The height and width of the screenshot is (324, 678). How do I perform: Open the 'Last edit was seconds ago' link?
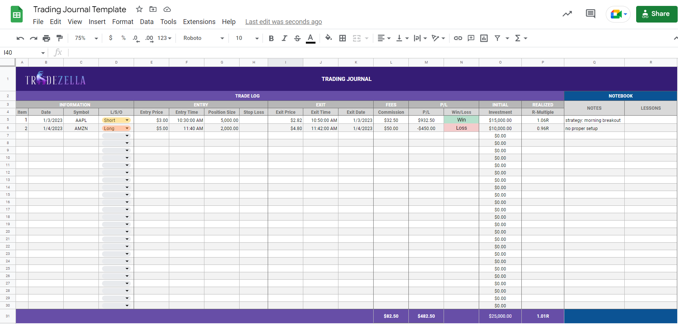[x=283, y=22]
